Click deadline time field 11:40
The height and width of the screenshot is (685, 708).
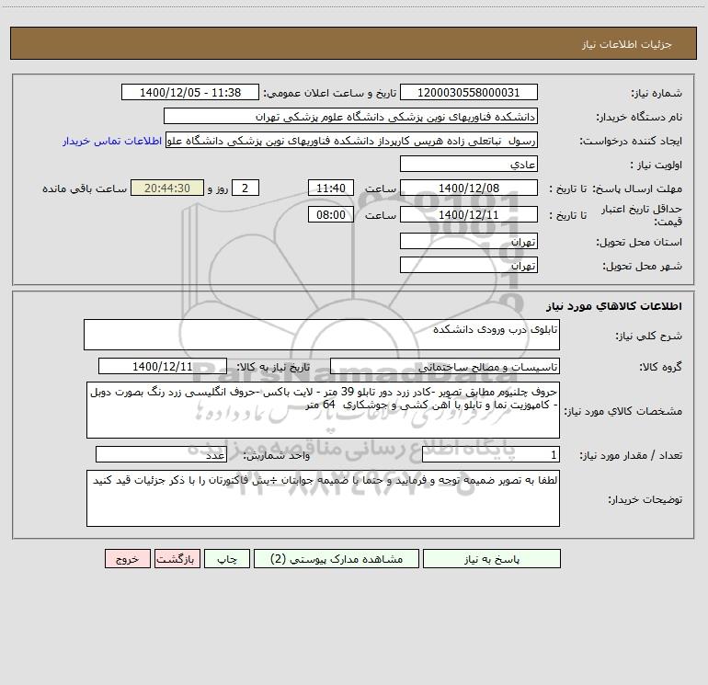[330, 188]
